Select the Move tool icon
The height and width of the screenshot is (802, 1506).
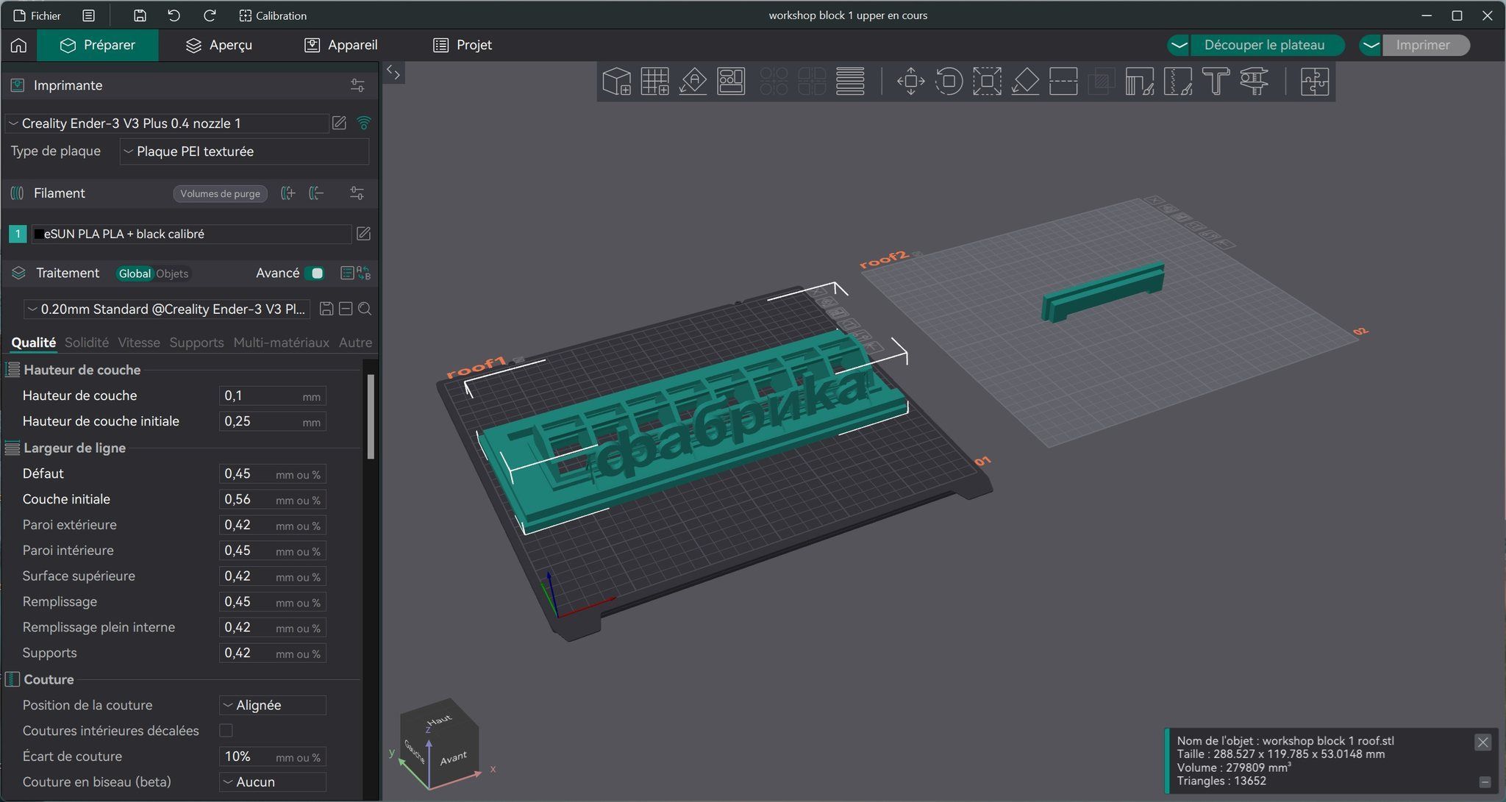pyautogui.click(x=910, y=81)
